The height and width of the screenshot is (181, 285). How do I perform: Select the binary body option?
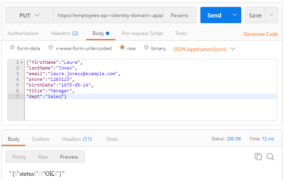pyautogui.click(x=146, y=47)
